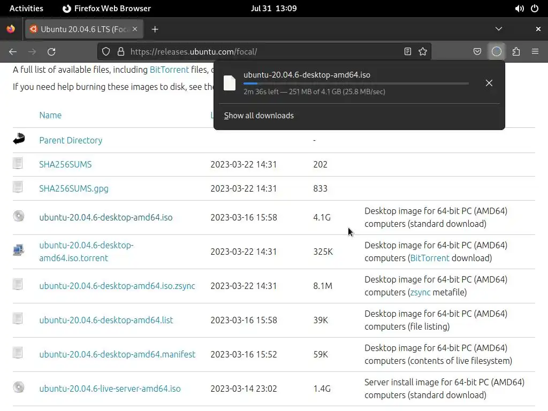
Task: Reload the page with the refresh icon
Action: tap(51, 52)
